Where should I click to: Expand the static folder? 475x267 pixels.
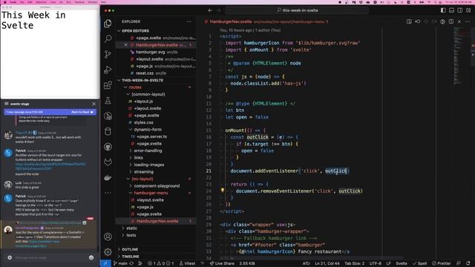click(x=131, y=228)
